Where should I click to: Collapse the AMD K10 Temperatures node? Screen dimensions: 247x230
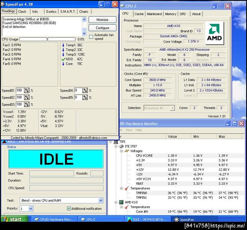[121, 207]
